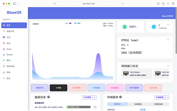This screenshot has width=177, height=111.
Task: Open the IP地址 card more menu
Action: point(168,40)
